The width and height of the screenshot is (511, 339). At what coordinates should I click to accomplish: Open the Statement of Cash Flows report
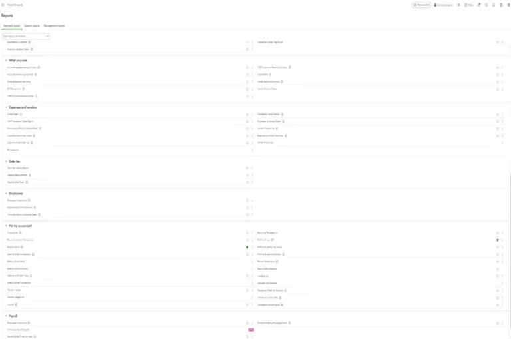point(18,276)
